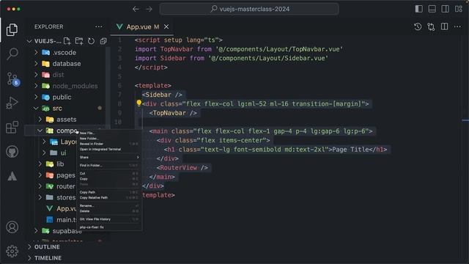
Task: Select Open in Integrated Terminal
Action: [x=109, y=150]
